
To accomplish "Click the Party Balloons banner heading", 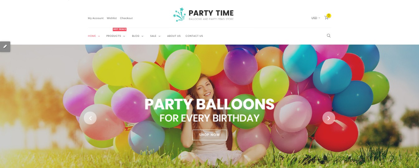I will click(209, 104).
